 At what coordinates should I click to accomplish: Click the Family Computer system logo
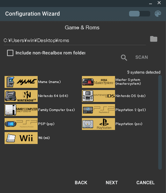click(21, 110)
